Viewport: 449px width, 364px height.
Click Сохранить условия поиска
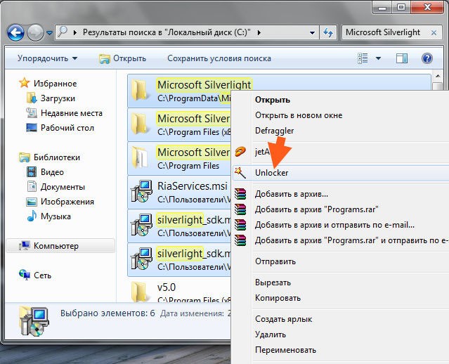click(219, 58)
